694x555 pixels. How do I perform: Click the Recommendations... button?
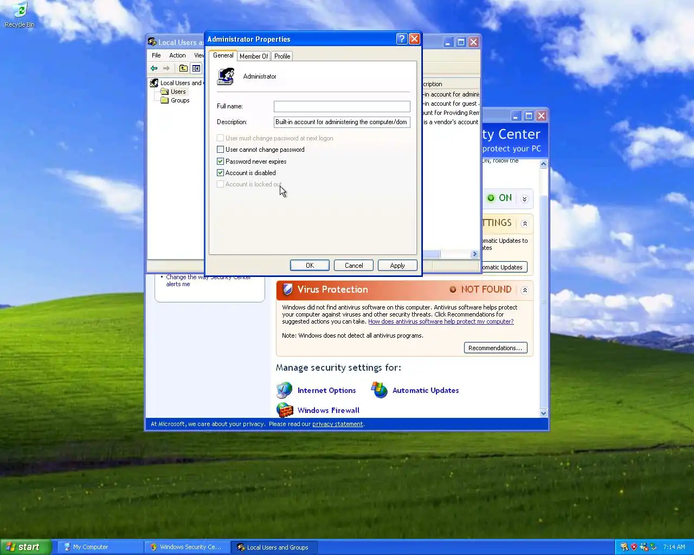(x=496, y=348)
